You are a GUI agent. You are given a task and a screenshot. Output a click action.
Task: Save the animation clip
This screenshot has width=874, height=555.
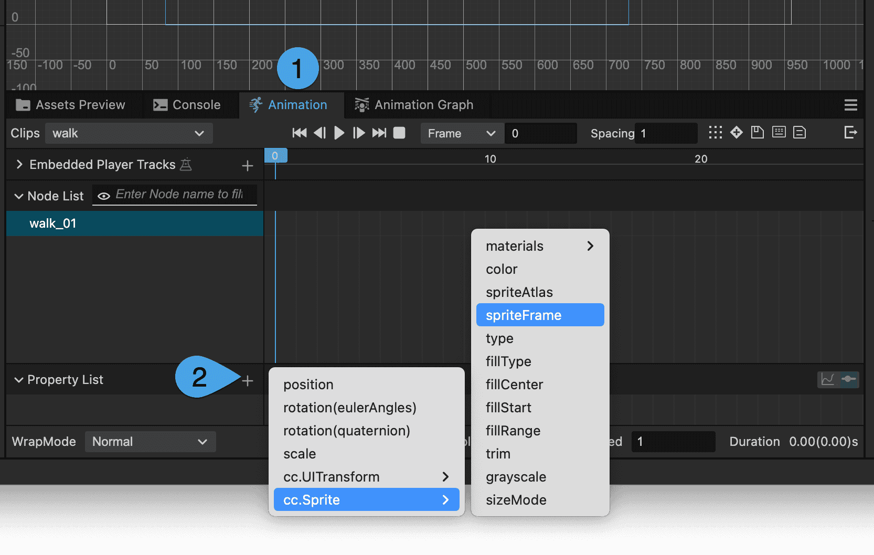[x=757, y=132]
